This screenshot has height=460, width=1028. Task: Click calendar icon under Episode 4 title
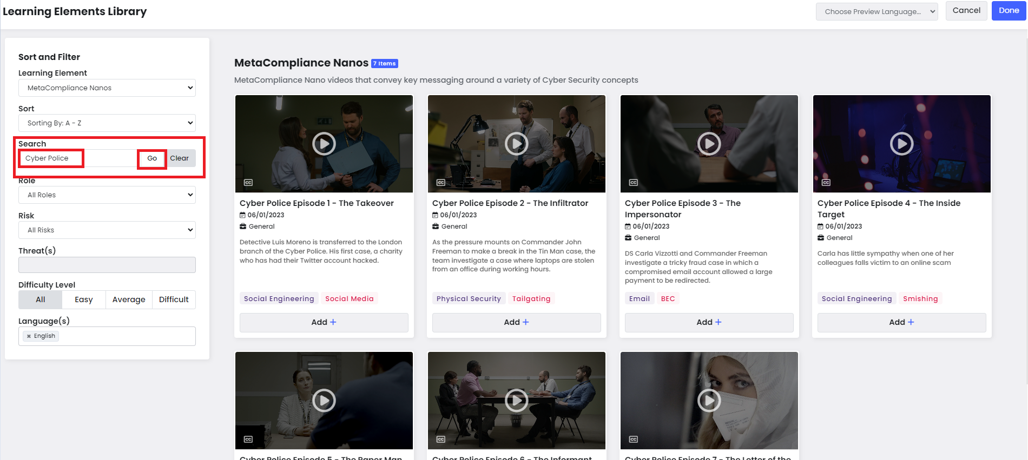tap(821, 226)
